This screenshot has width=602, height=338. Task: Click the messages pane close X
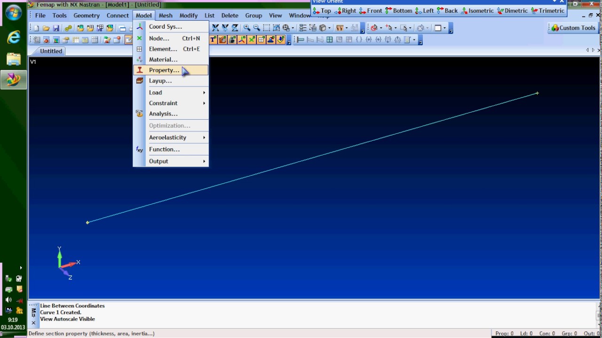tap(33, 323)
